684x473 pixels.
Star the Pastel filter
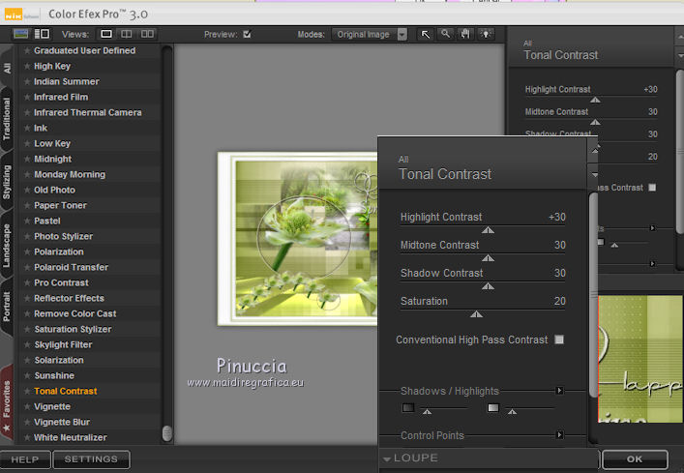pyautogui.click(x=27, y=222)
